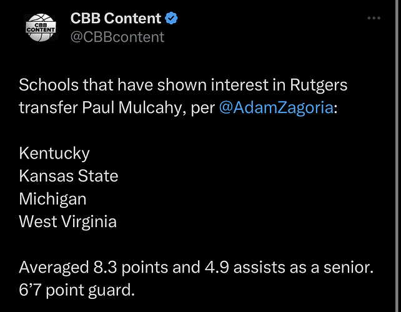Open the three-dot more options menu
Image resolution: width=401 pixels, height=312 pixels.
[x=374, y=19]
